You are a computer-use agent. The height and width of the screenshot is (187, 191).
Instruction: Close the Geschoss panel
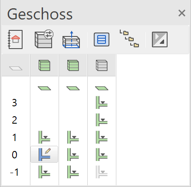(x=182, y=13)
